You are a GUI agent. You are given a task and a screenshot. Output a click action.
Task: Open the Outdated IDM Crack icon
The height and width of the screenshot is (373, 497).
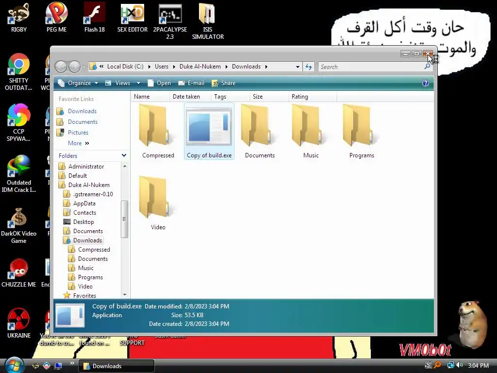(x=19, y=173)
